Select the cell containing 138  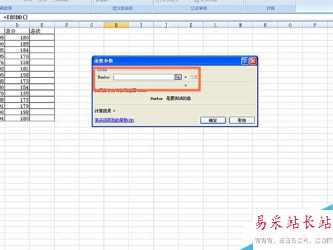pyautogui.click(x=17, y=63)
